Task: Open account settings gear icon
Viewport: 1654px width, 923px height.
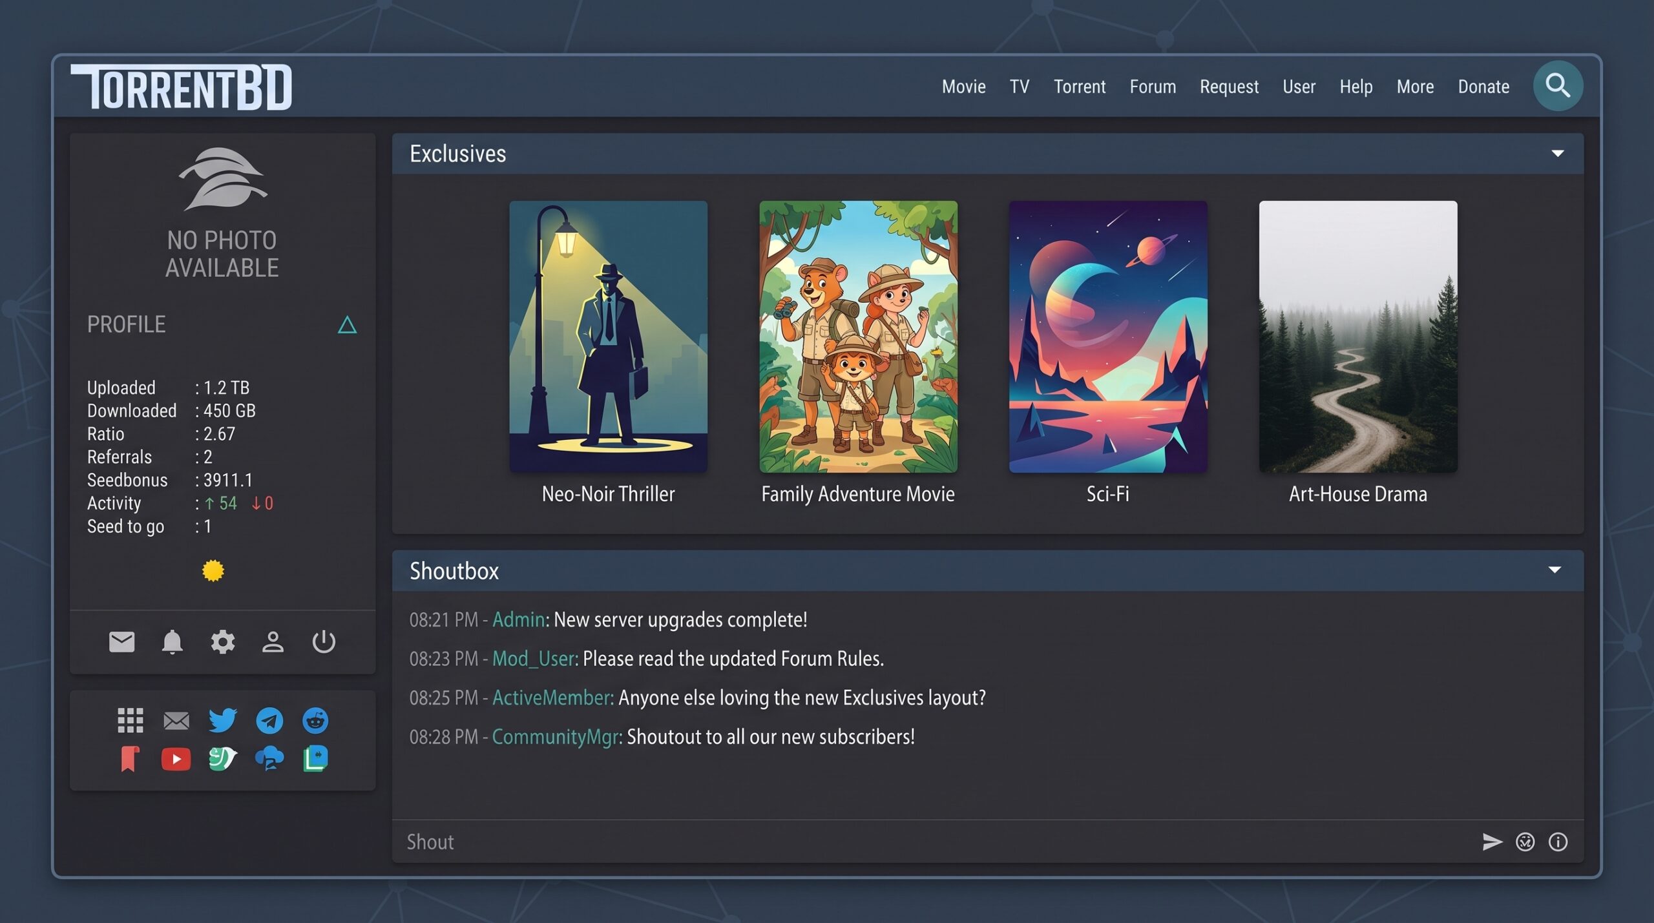Action: coord(222,642)
